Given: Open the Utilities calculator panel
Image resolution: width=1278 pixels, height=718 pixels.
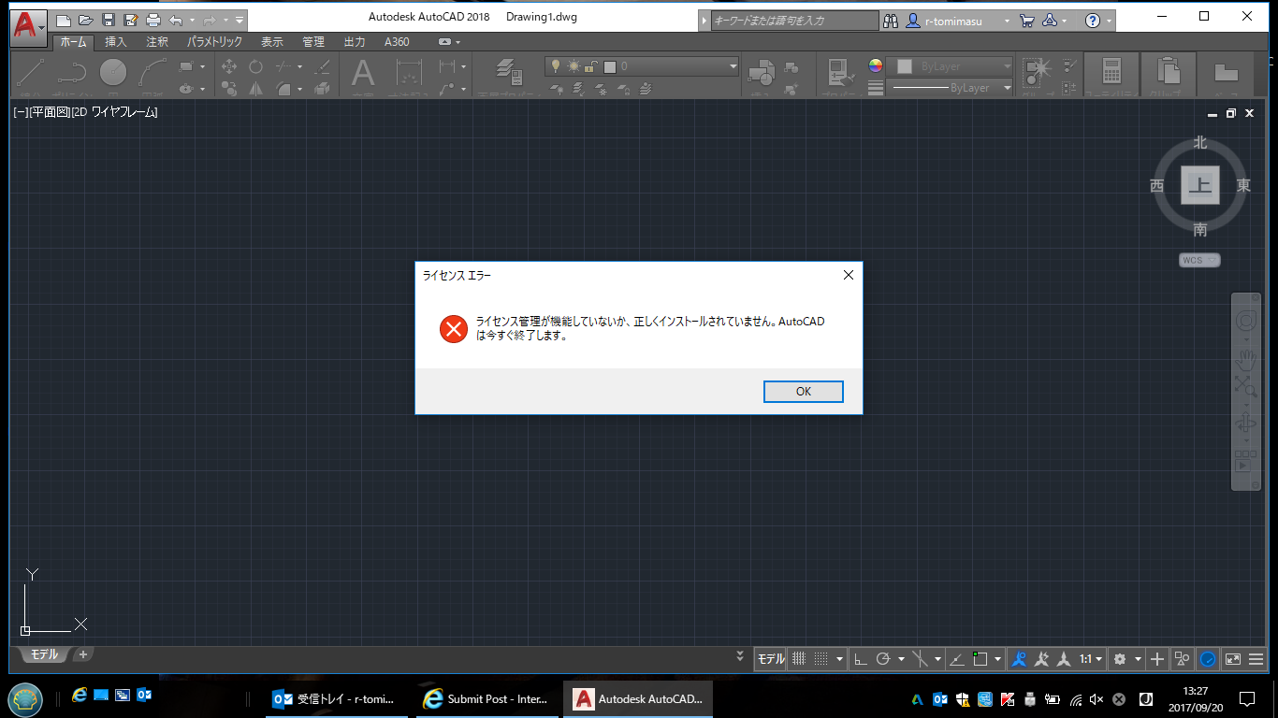Looking at the screenshot, I should pyautogui.click(x=1111, y=73).
